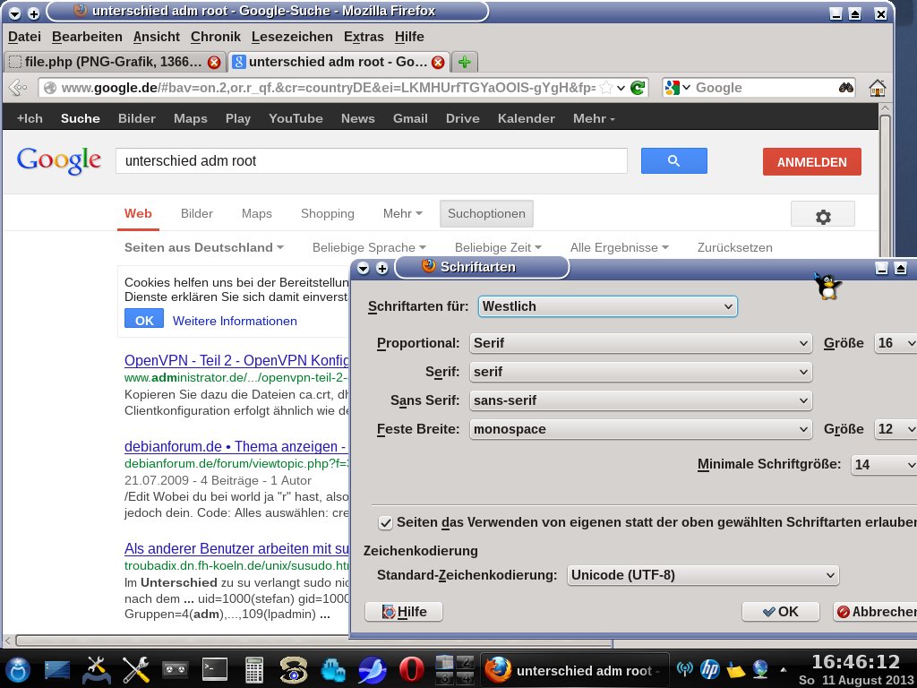This screenshot has width=917, height=688.
Task: Launch the eye-and-snake application icon in taskbar
Action: 294,669
